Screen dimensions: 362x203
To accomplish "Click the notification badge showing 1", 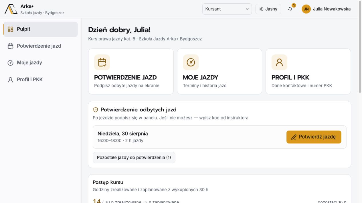I will [294, 5].
